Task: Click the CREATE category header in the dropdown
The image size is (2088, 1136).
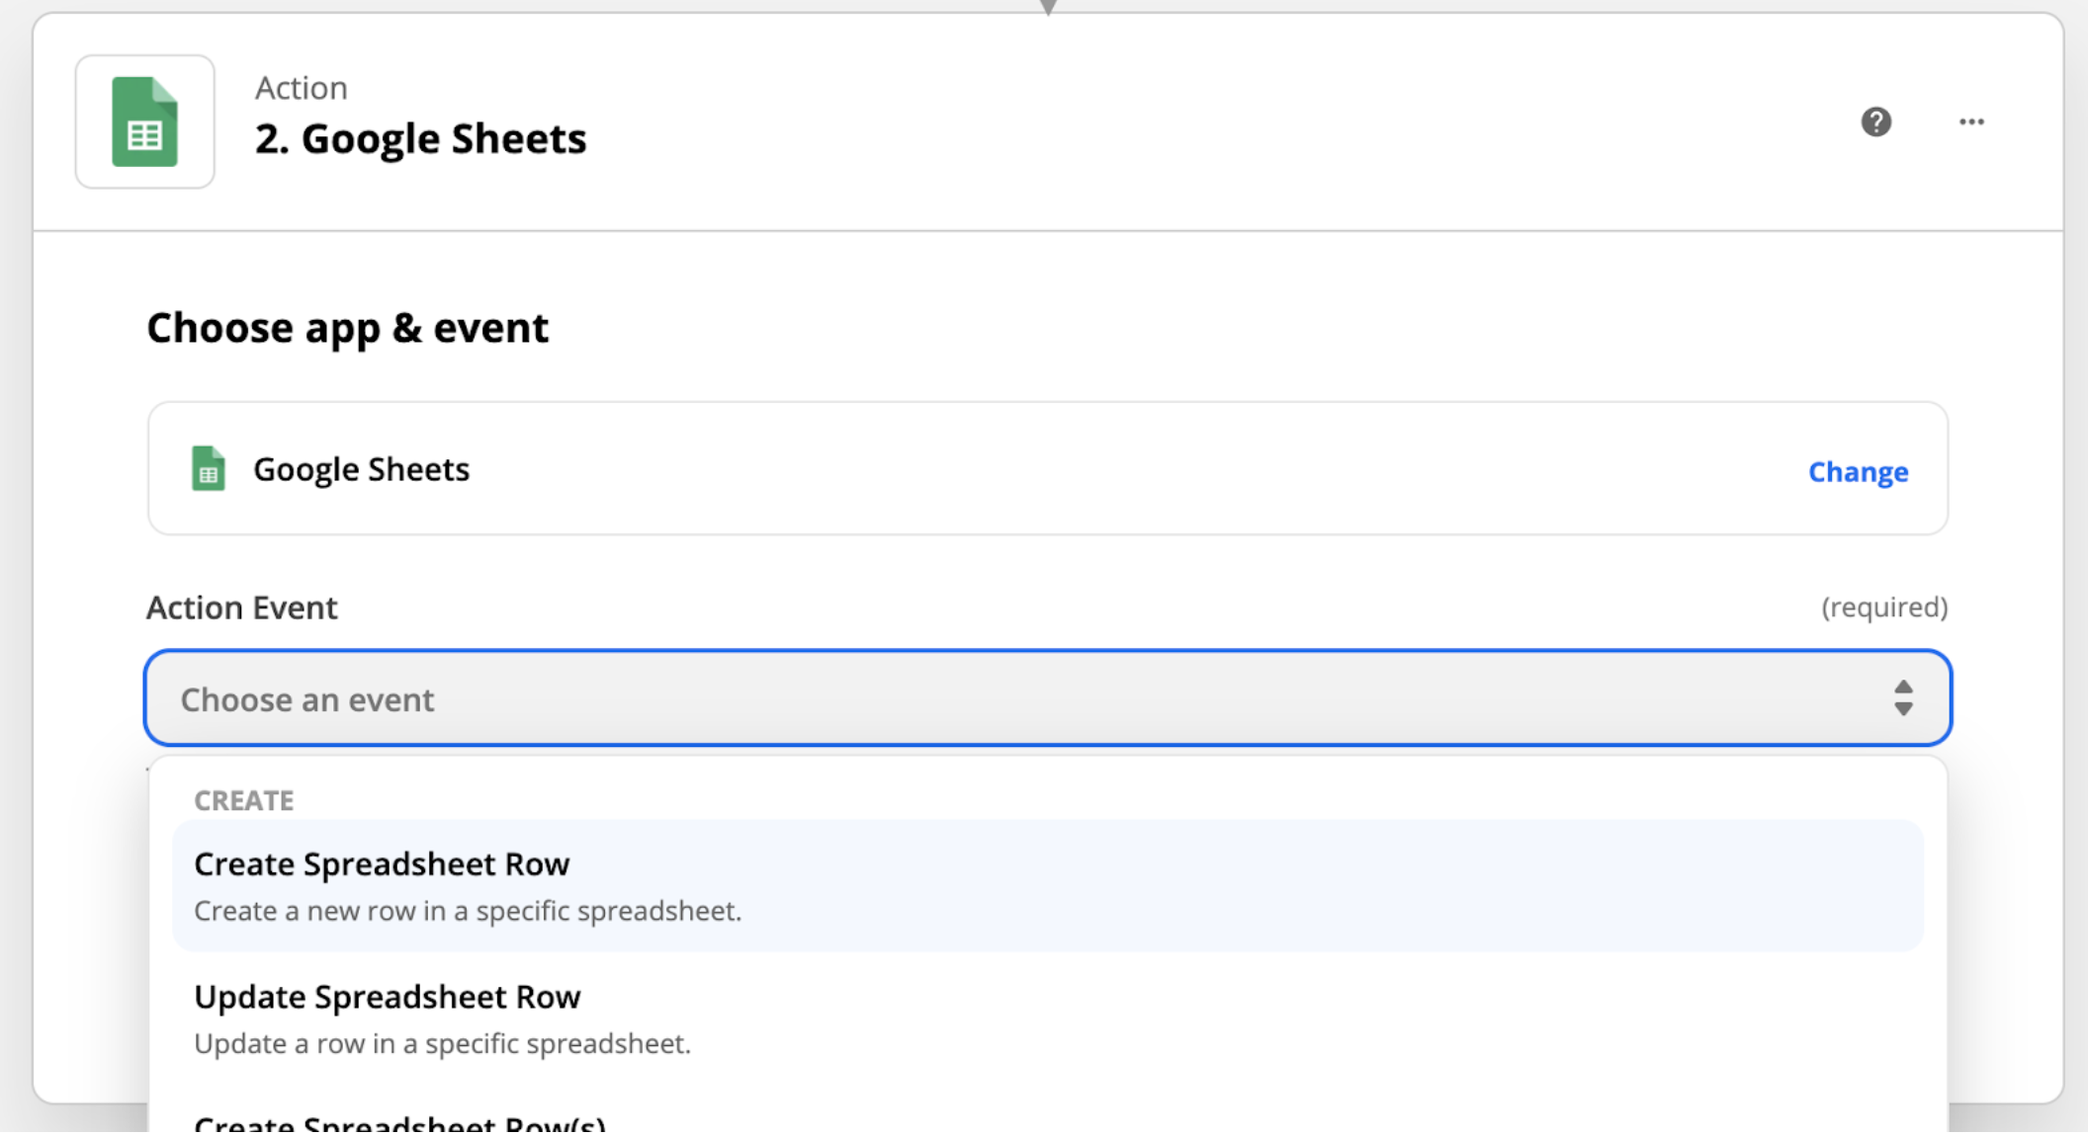Action: 243,800
